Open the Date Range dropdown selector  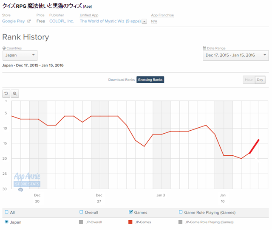[235, 56]
